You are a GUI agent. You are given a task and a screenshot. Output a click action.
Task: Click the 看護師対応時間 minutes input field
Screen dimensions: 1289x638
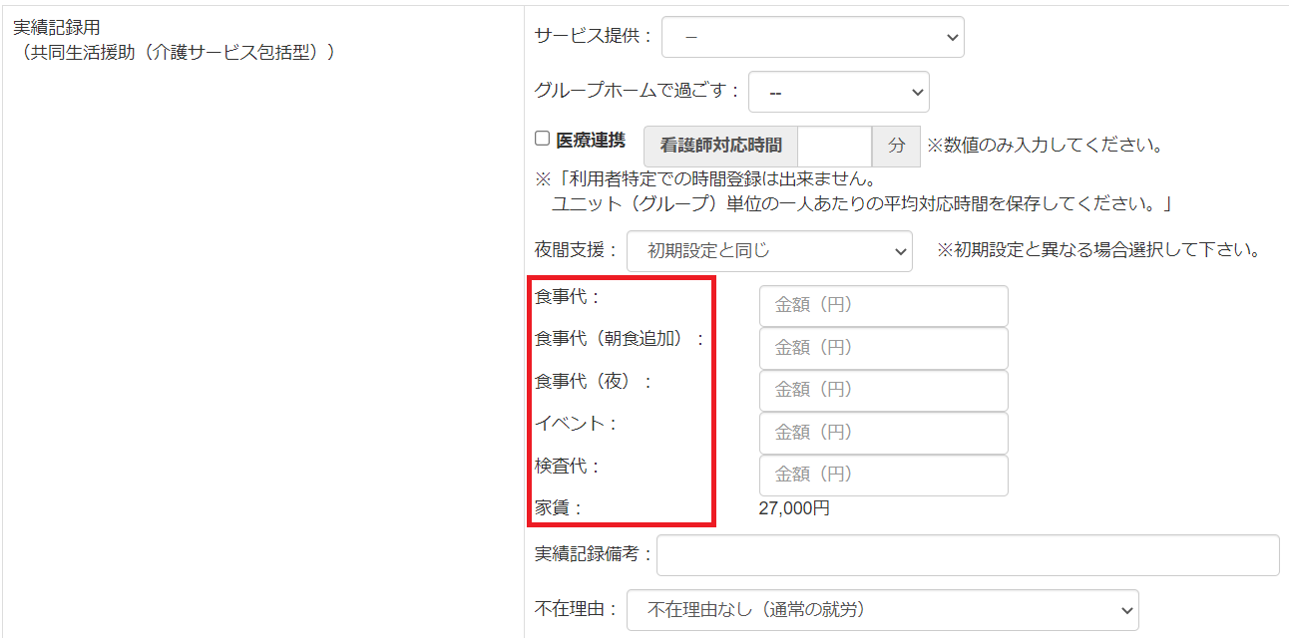click(x=834, y=146)
